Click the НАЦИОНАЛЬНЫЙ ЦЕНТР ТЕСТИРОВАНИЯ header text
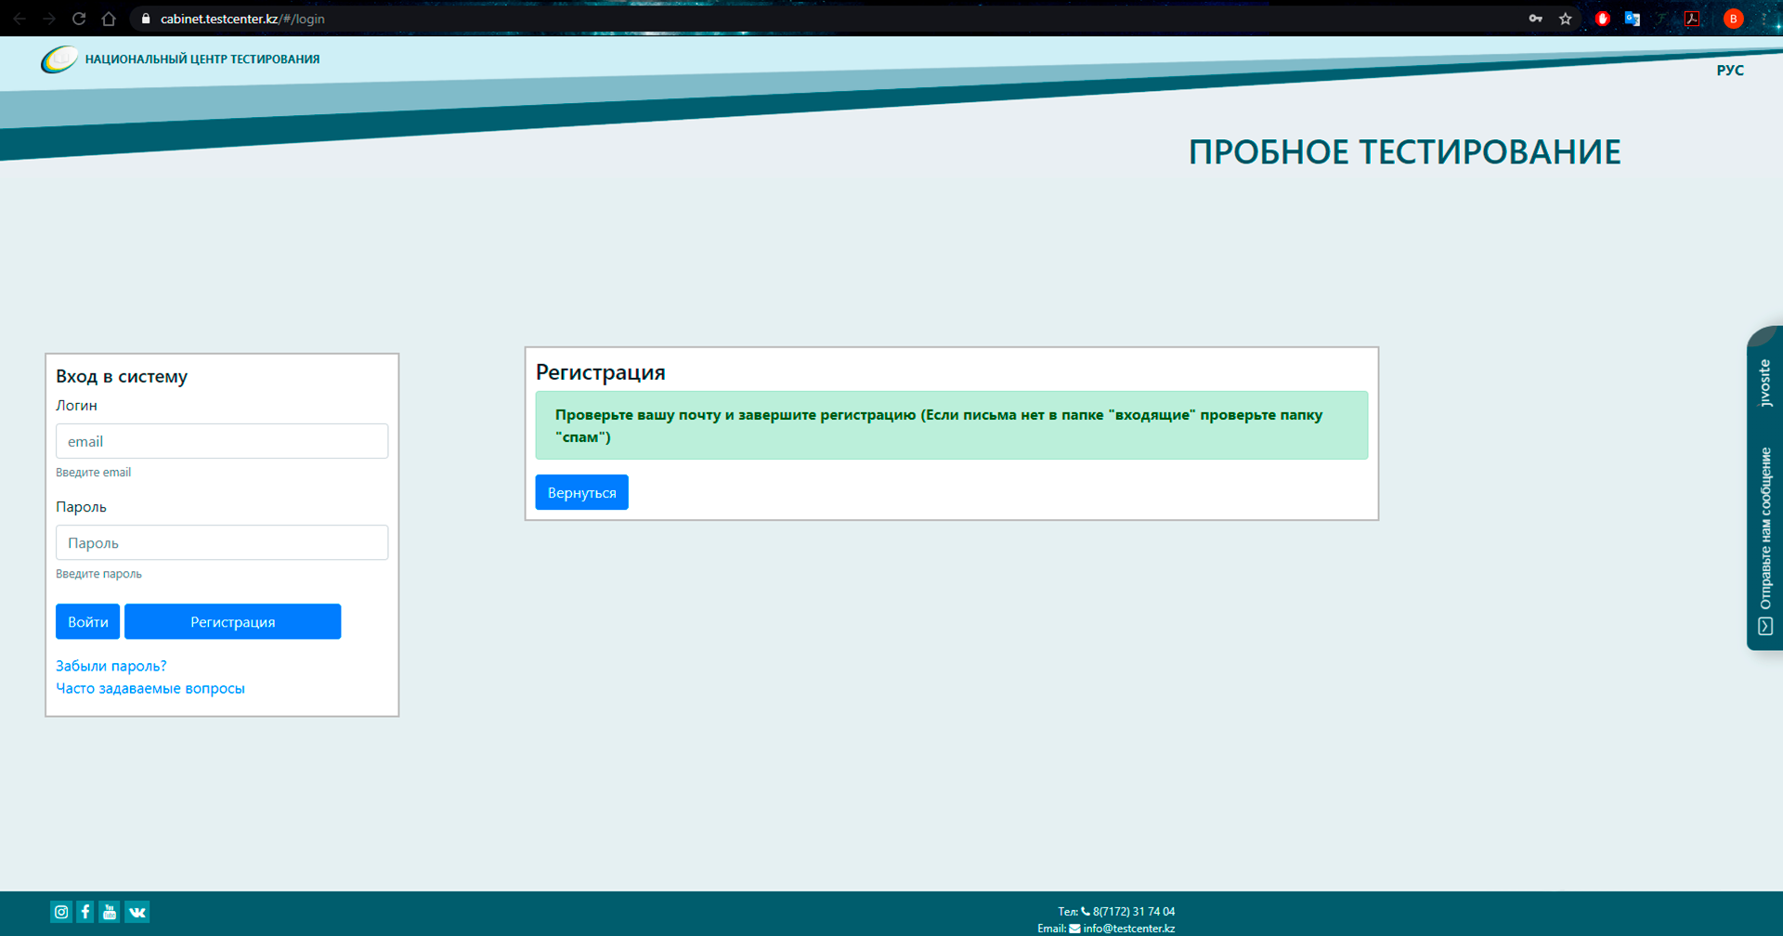This screenshot has height=936, width=1783. 202,59
